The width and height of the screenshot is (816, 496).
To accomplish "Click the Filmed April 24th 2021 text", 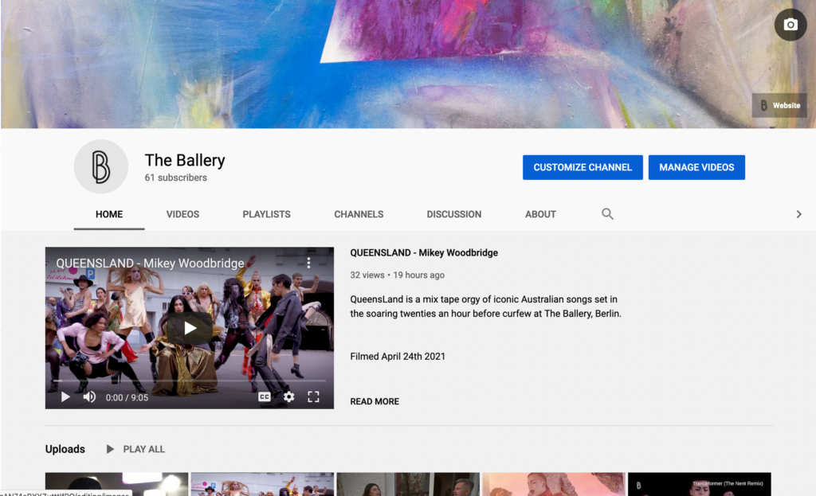I will (398, 357).
